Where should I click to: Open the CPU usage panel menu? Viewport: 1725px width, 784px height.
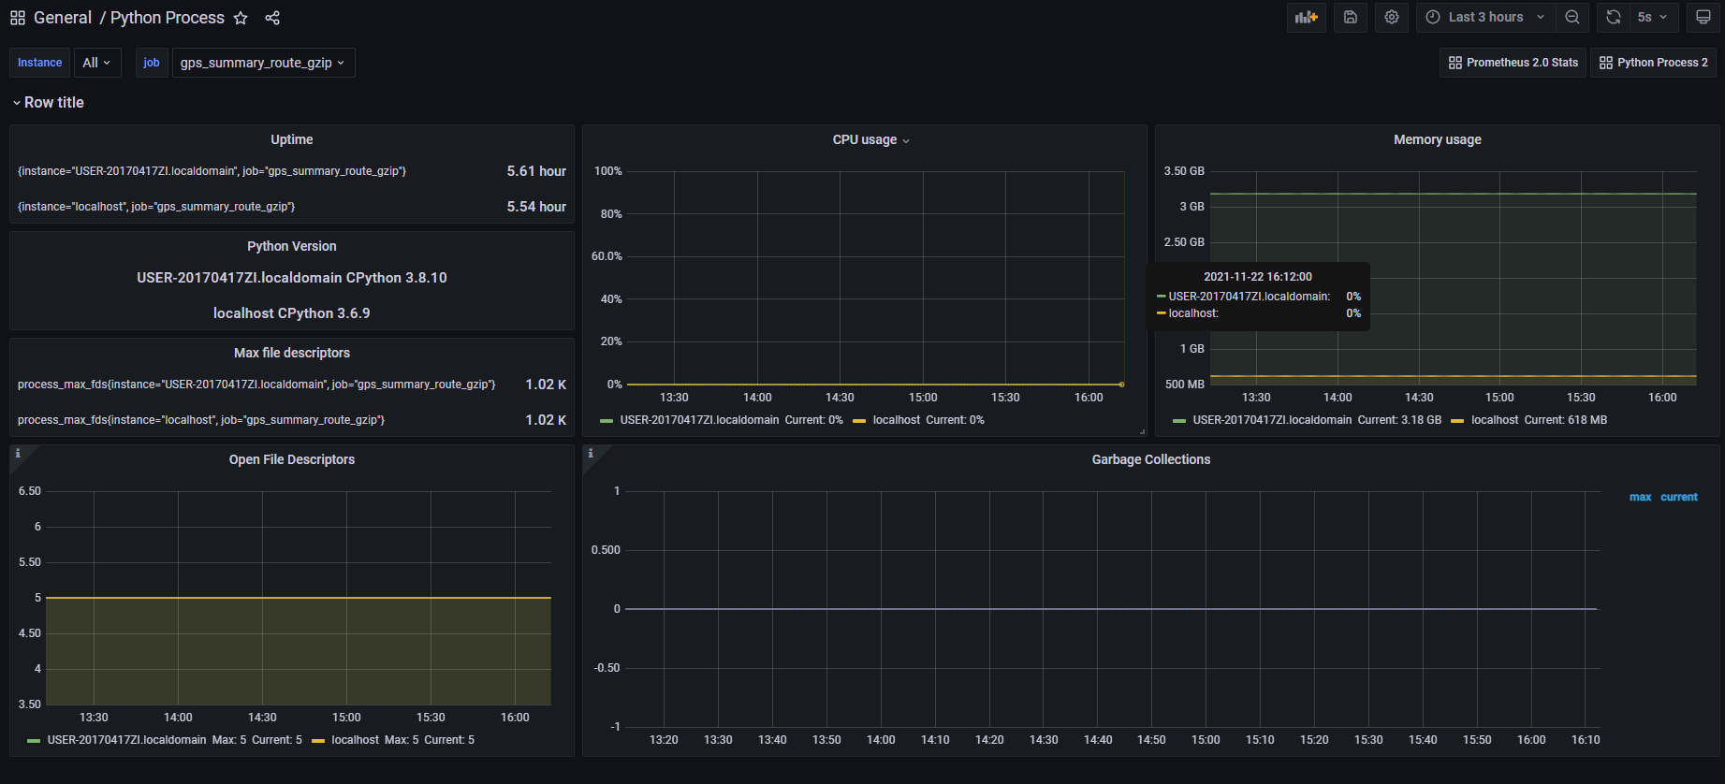tap(870, 139)
